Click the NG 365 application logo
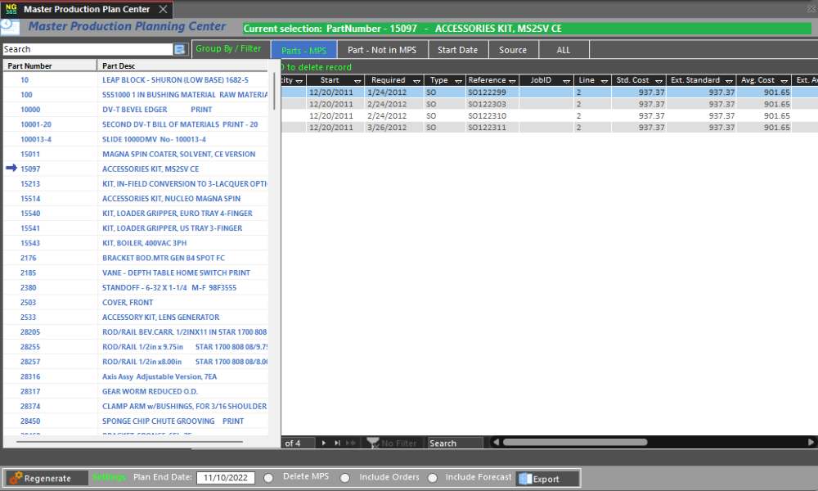This screenshot has height=491, width=818. pyautogui.click(x=10, y=9)
